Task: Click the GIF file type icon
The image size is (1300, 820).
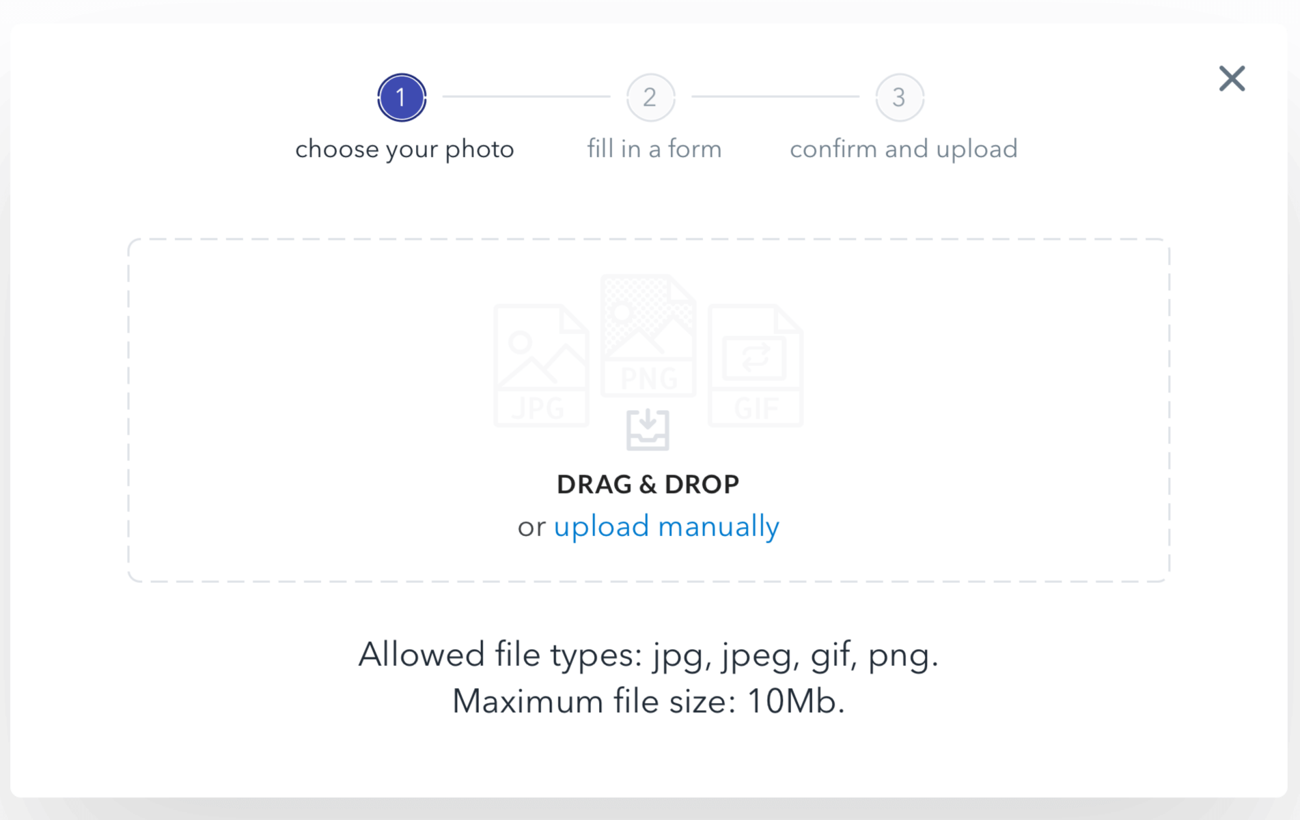Action: [756, 365]
